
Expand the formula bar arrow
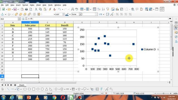coord(170,19)
